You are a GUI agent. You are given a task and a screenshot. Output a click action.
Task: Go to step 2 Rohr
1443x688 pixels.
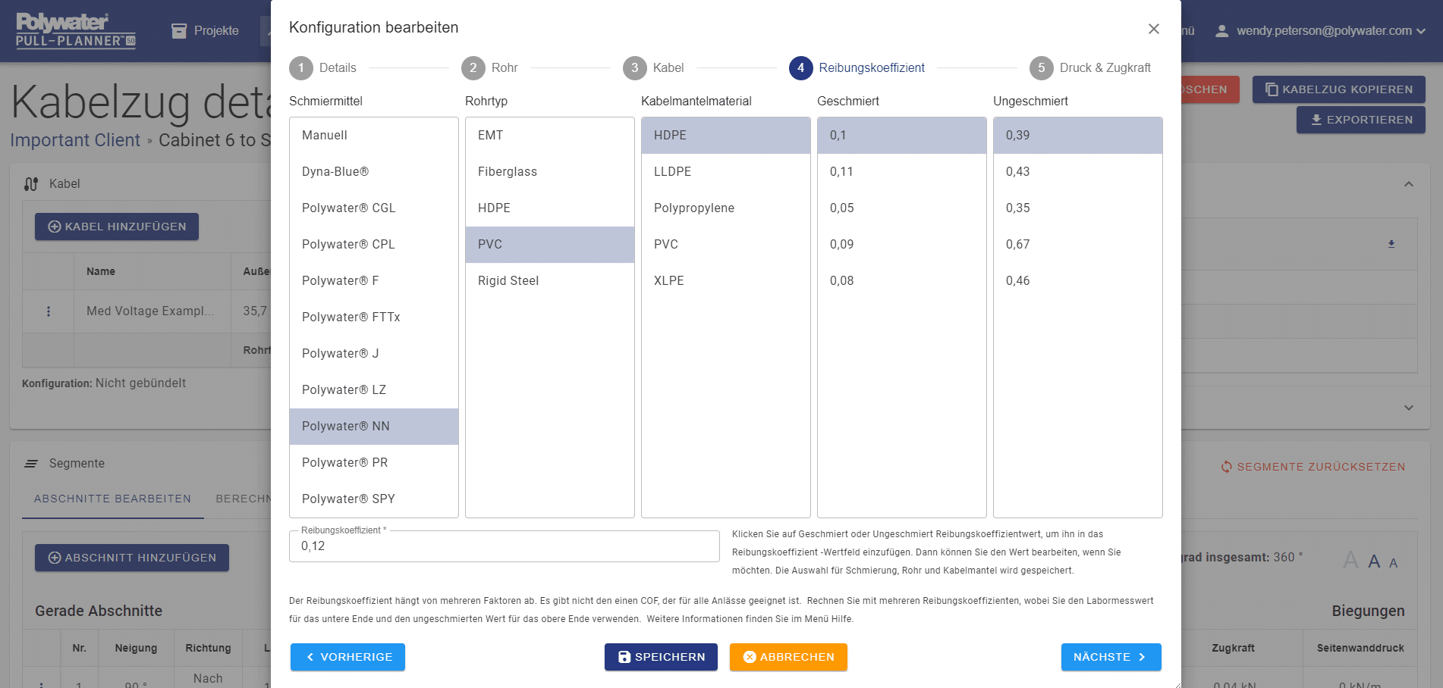point(489,67)
